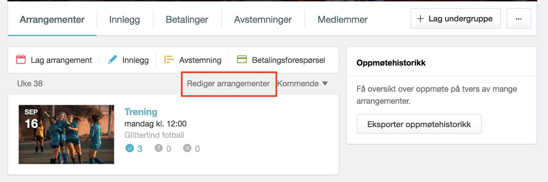This screenshot has width=548, height=182.
Task: Expand the Kommende filter dropdown
Action: (x=302, y=84)
